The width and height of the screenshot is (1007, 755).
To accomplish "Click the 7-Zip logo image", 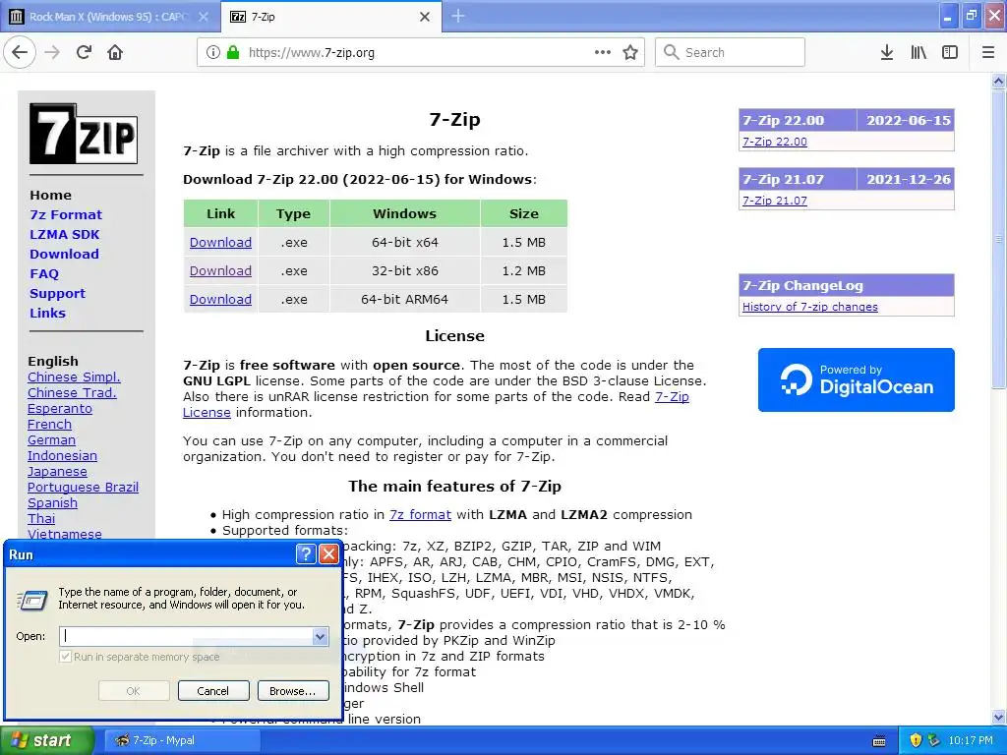I will click(84, 134).
